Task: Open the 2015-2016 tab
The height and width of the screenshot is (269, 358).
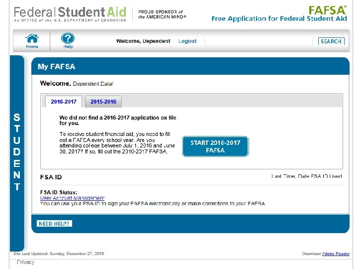Action: [103, 102]
